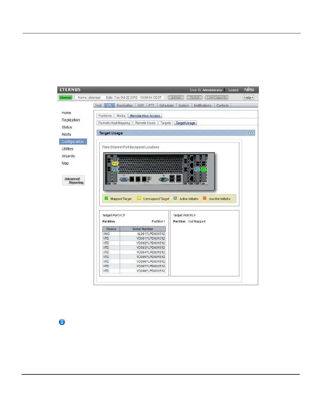Image resolution: width=330 pixels, height=417 pixels.
Task: Open Wizards in the sidebar
Action: [x=68, y=156]
